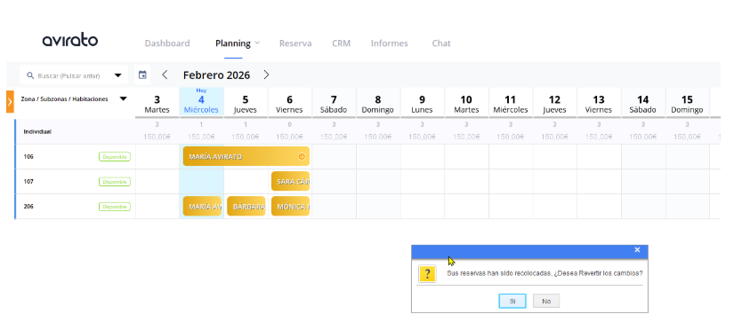Viewport: 734px width, 330px height.
Task: Open MARÍA reservation in room 206
Action: click(202, 207)
